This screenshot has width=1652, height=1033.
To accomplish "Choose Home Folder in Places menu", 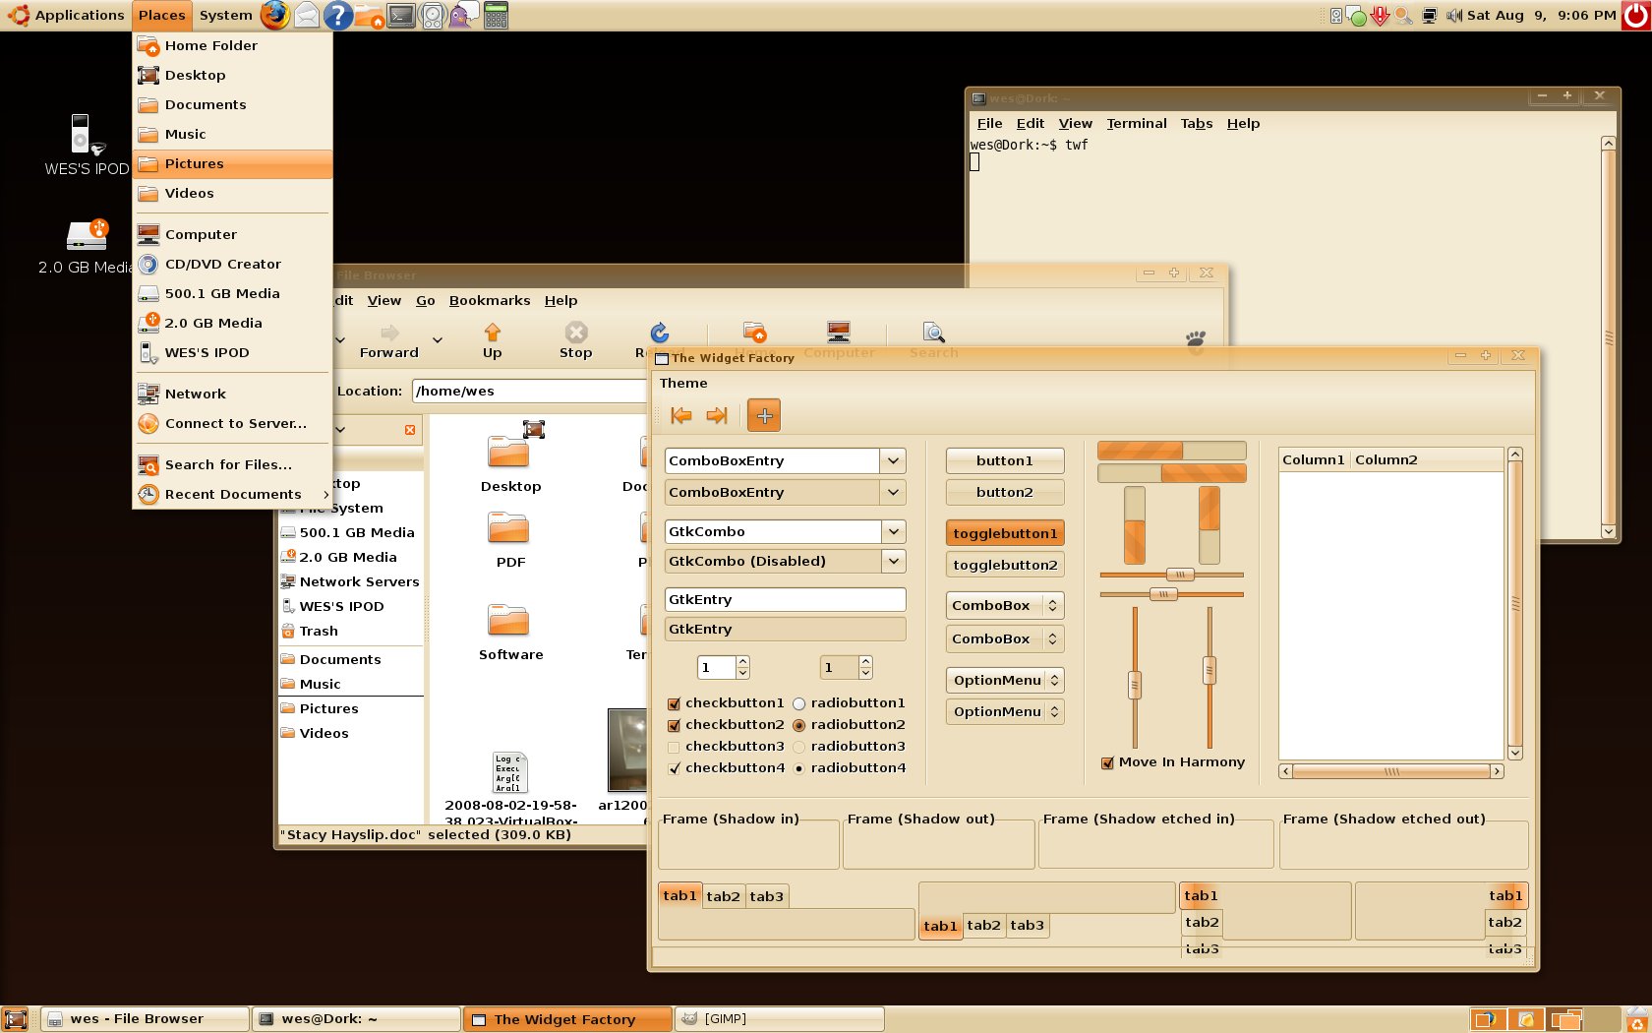I will 232,45.
